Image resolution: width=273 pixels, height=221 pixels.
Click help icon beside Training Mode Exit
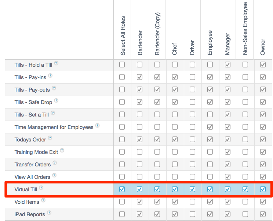click(62, 151)
